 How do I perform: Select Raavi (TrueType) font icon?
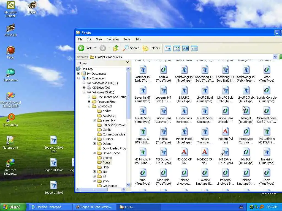click(267, 177)
